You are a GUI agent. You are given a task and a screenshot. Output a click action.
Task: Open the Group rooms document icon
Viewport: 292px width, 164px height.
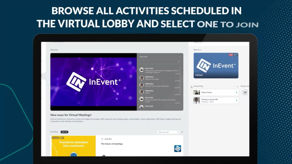245,92
